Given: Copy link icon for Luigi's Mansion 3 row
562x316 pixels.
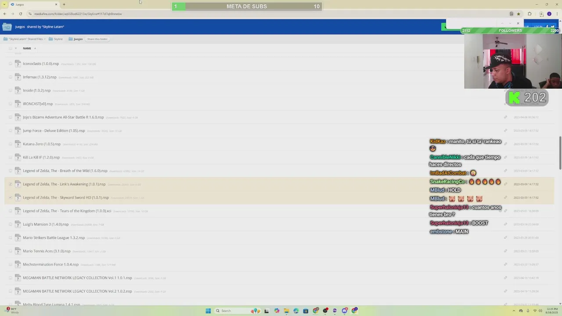Looking at the screenshot, I should click(505, 224).
